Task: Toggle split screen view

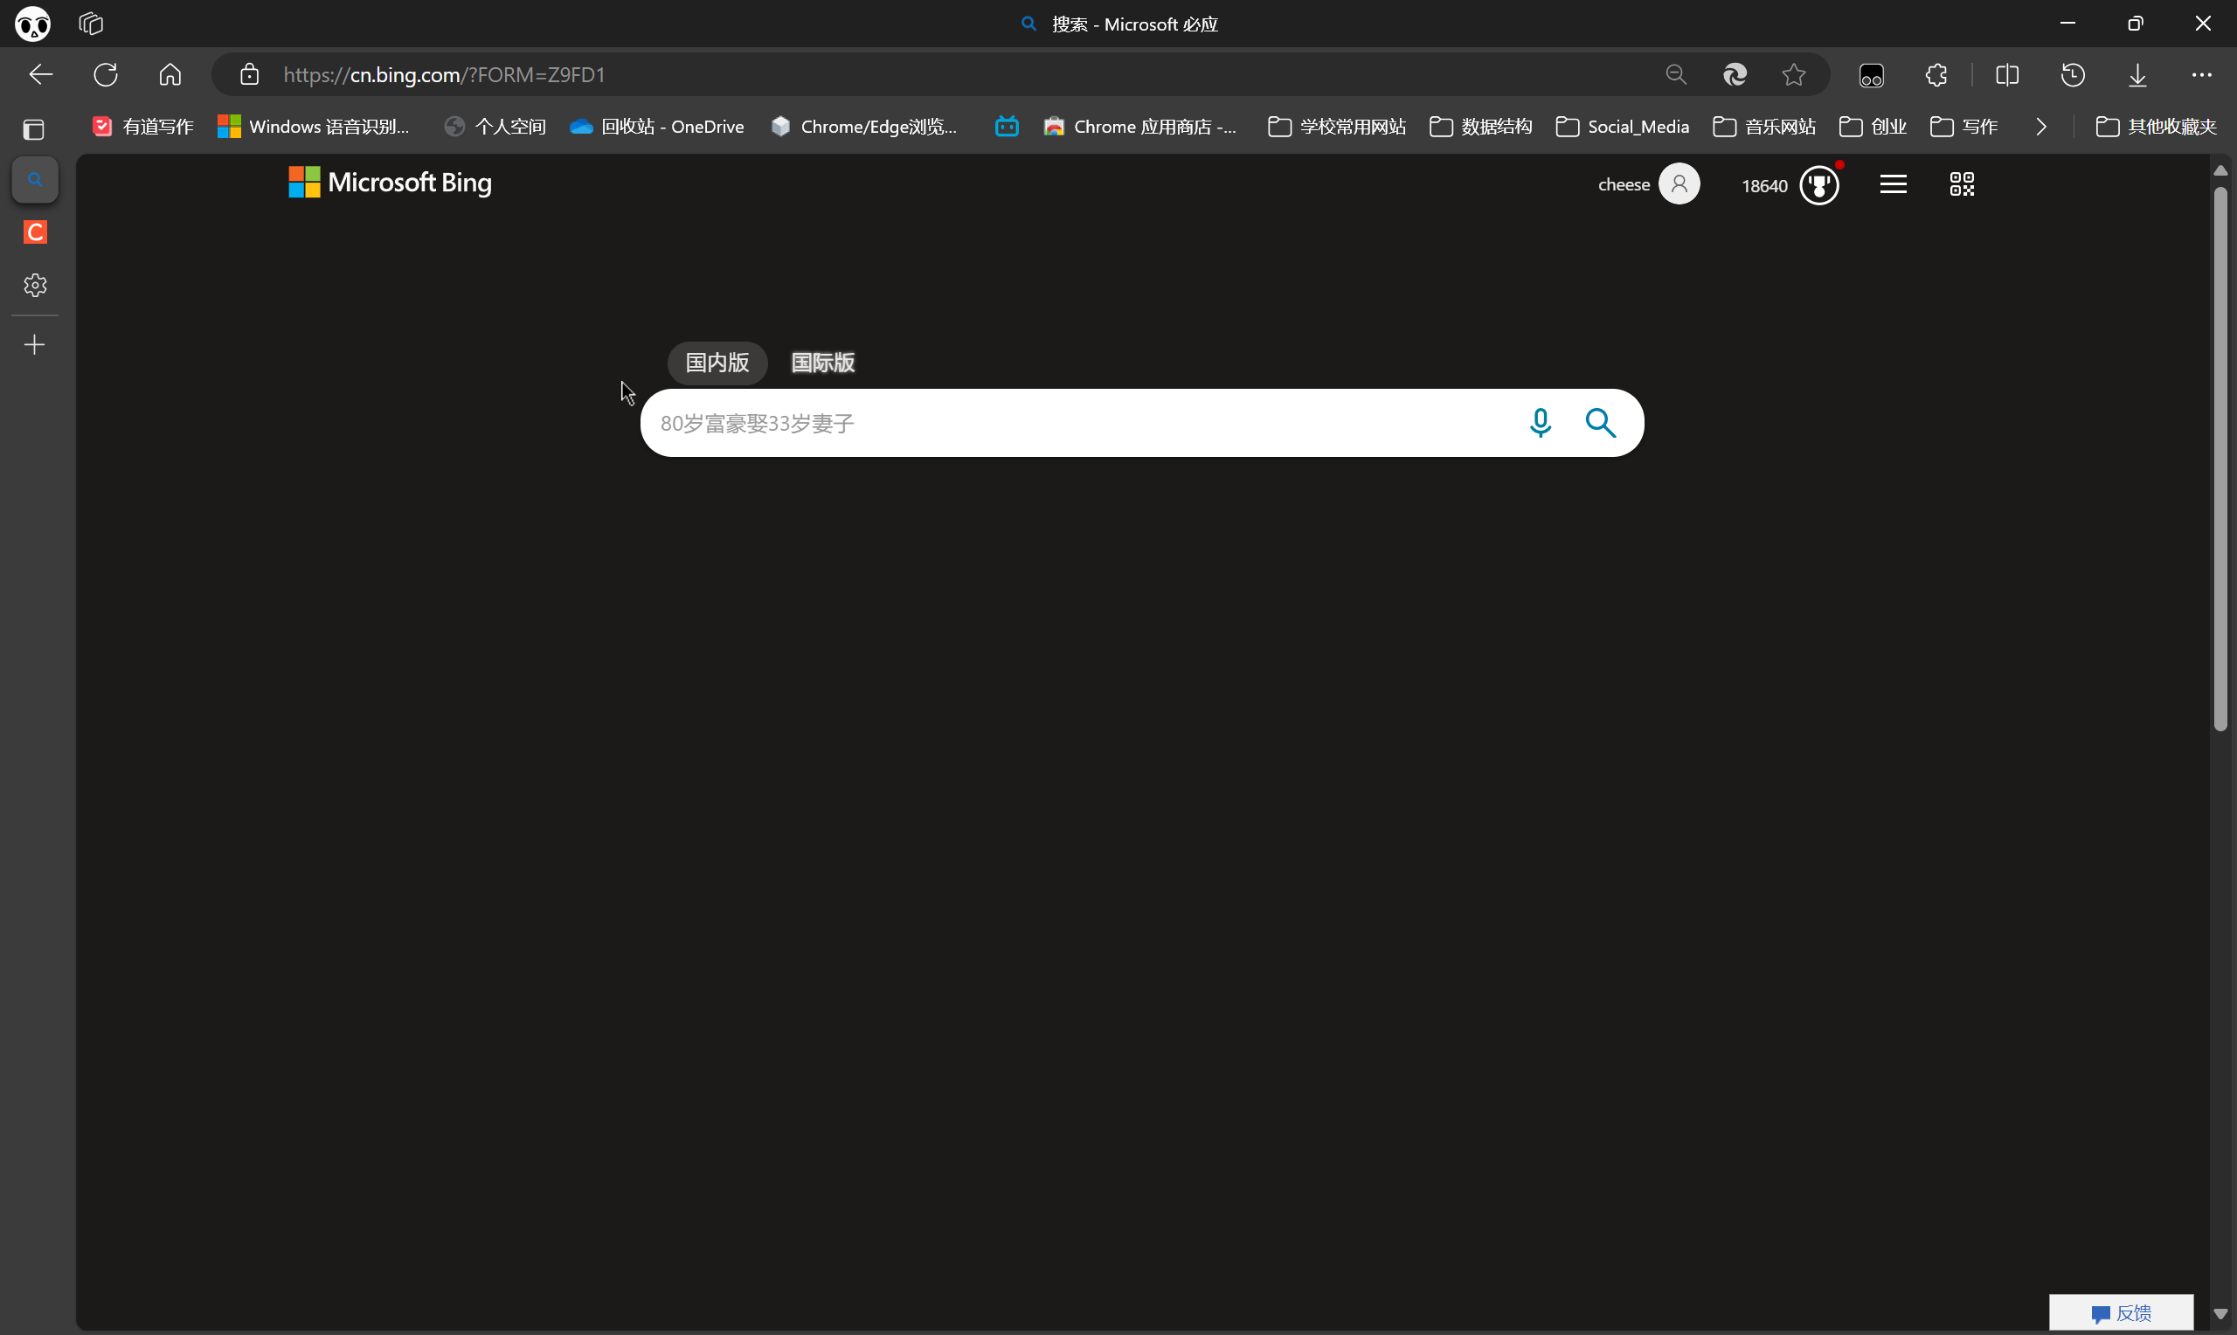Action: [x=2006, y=74]
